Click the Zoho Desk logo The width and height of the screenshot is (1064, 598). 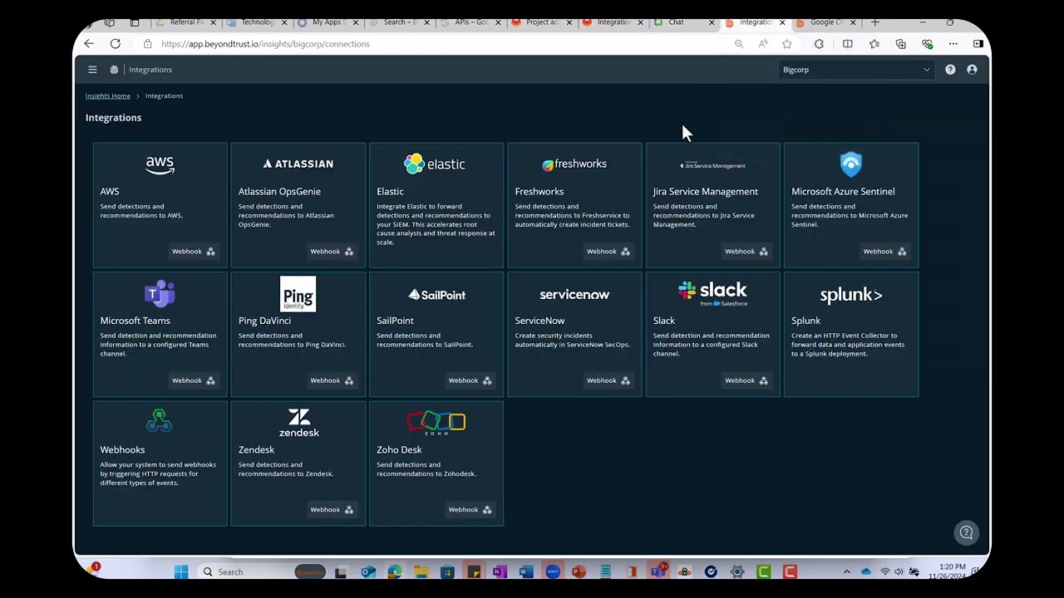[436, 423]
